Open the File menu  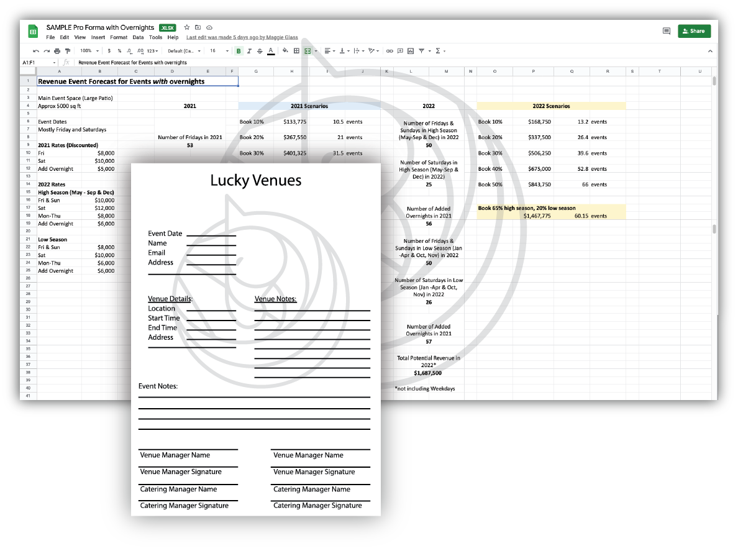(x=50, y=37)
